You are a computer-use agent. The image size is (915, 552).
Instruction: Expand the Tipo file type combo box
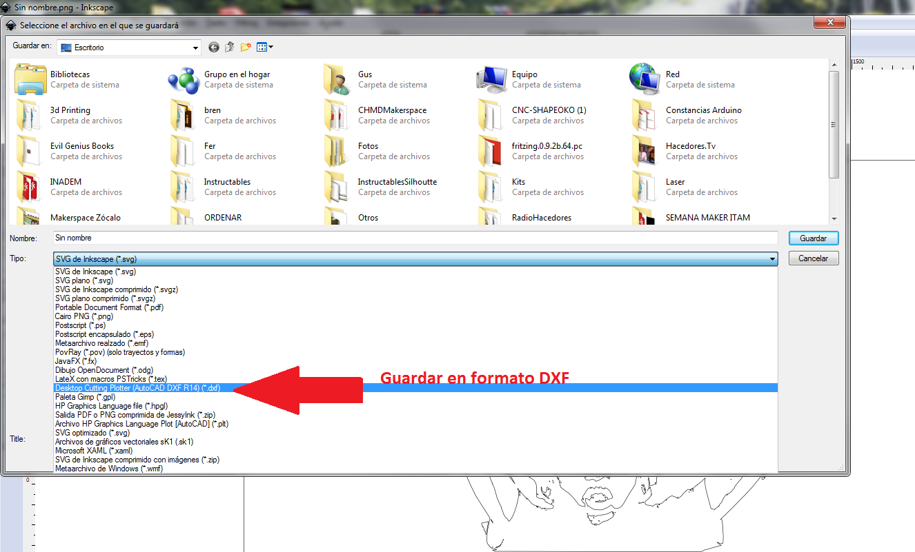coord(415,259)
